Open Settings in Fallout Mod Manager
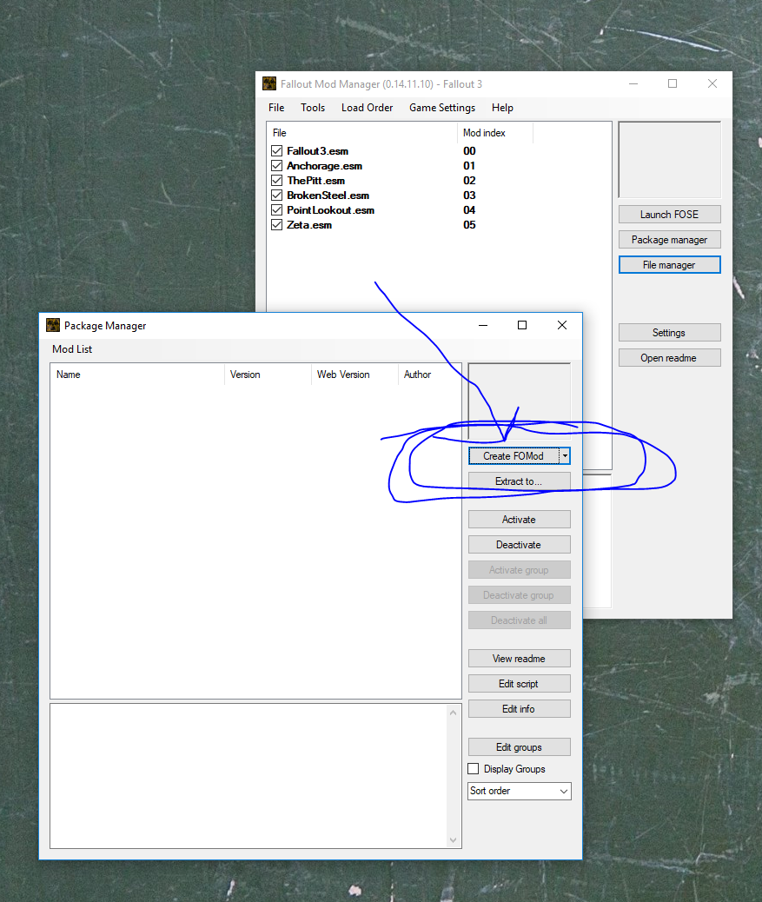762x902 pixels. click(x=669, y=333)
